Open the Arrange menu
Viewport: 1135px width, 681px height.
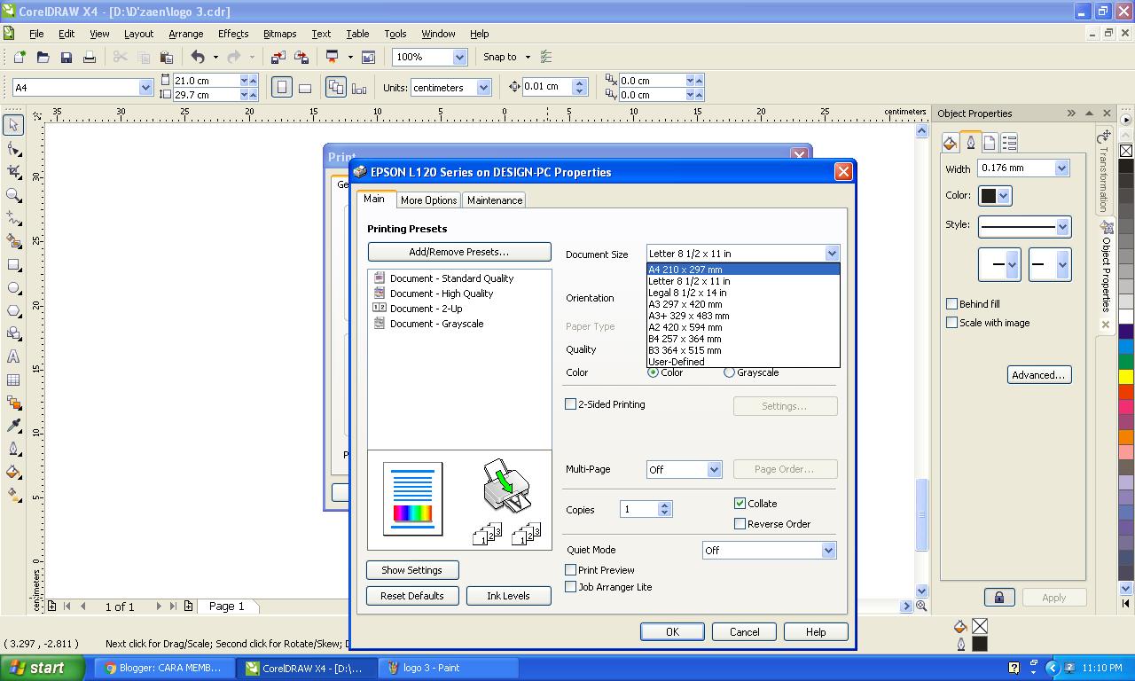click(x=185, y=34)
